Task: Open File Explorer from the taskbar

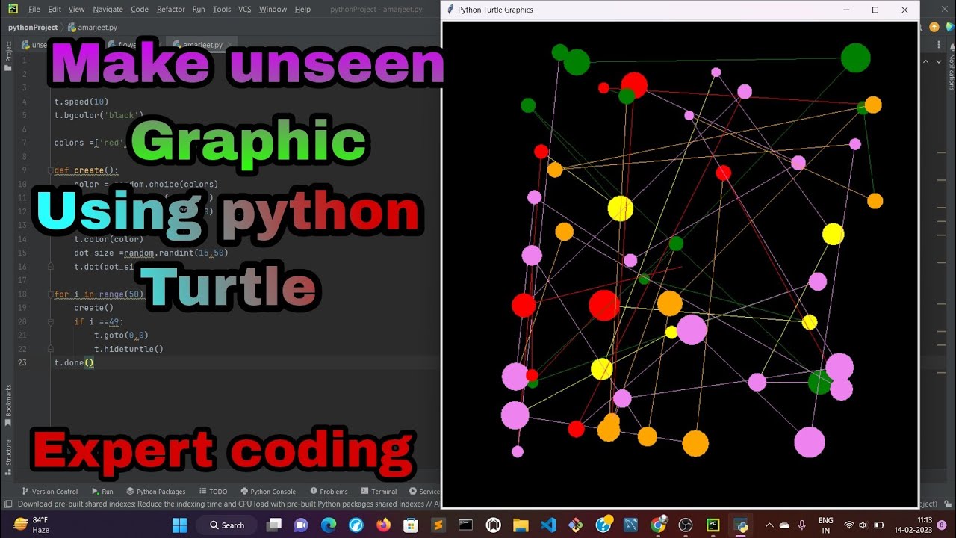Action: [521, 525]
